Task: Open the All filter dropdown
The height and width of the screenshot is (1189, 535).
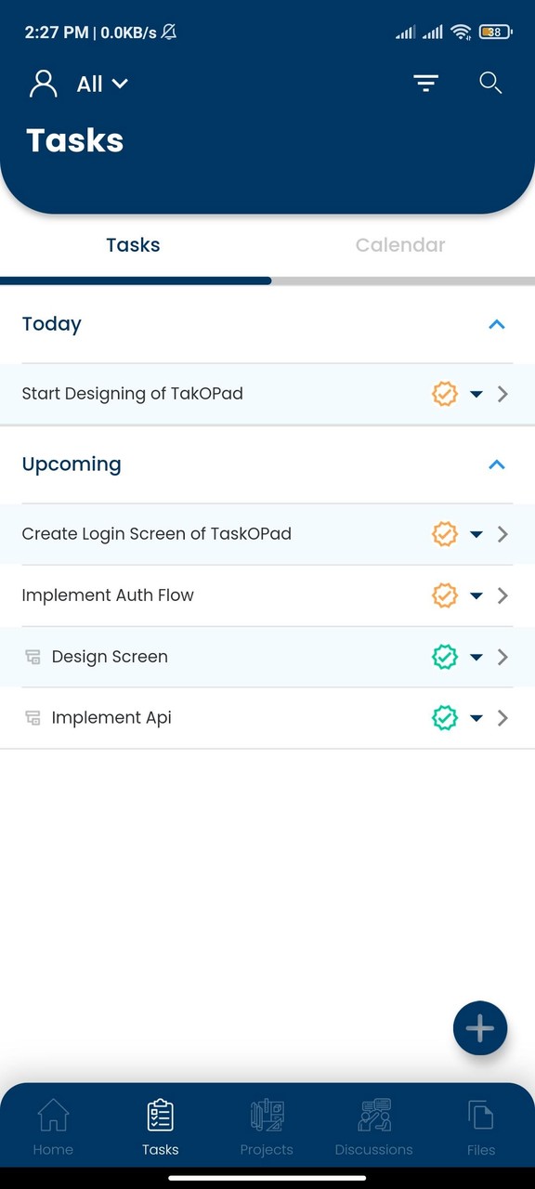Action: pyautogui.click(x=102, y=84)
